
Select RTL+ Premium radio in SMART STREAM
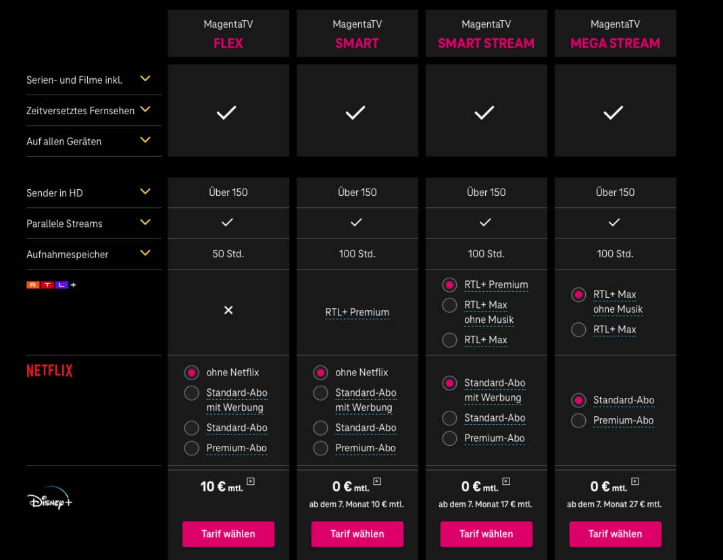pyautogui.click(x=449, y=285)
